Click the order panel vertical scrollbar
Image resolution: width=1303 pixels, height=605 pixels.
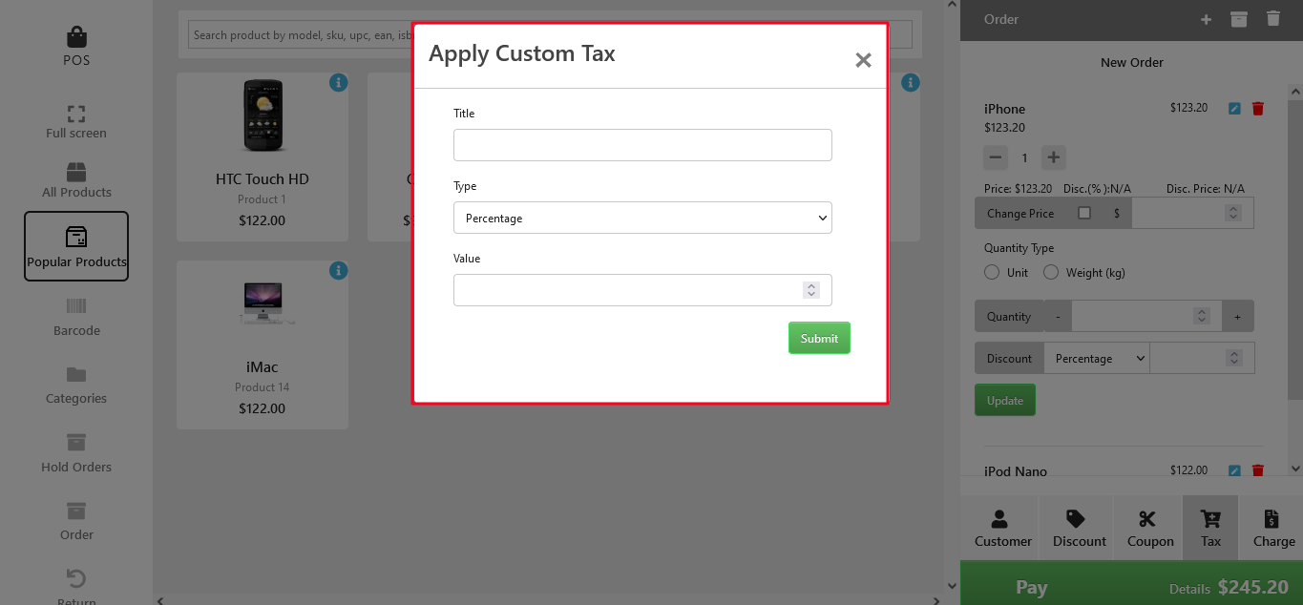coord(1294,239)
